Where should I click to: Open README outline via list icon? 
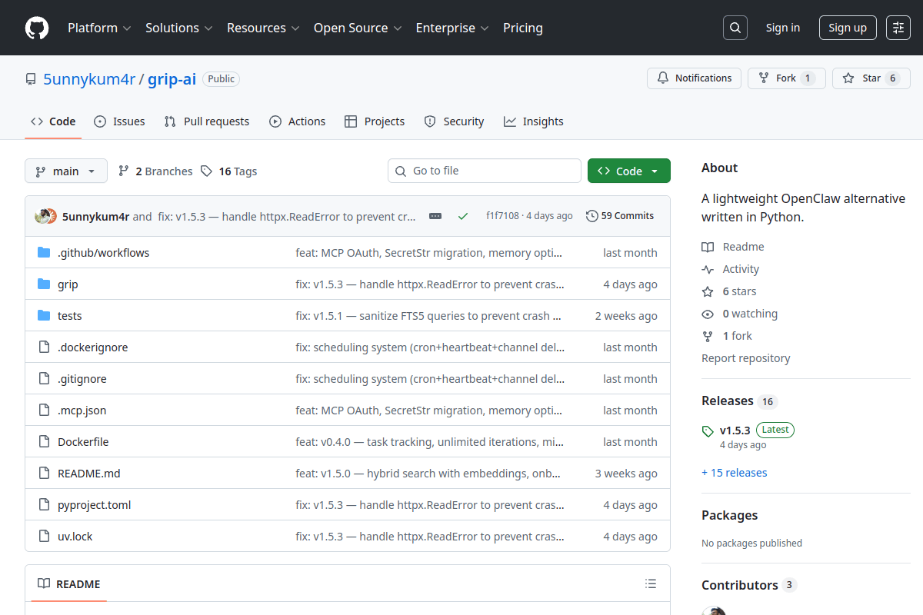point(651,583)
